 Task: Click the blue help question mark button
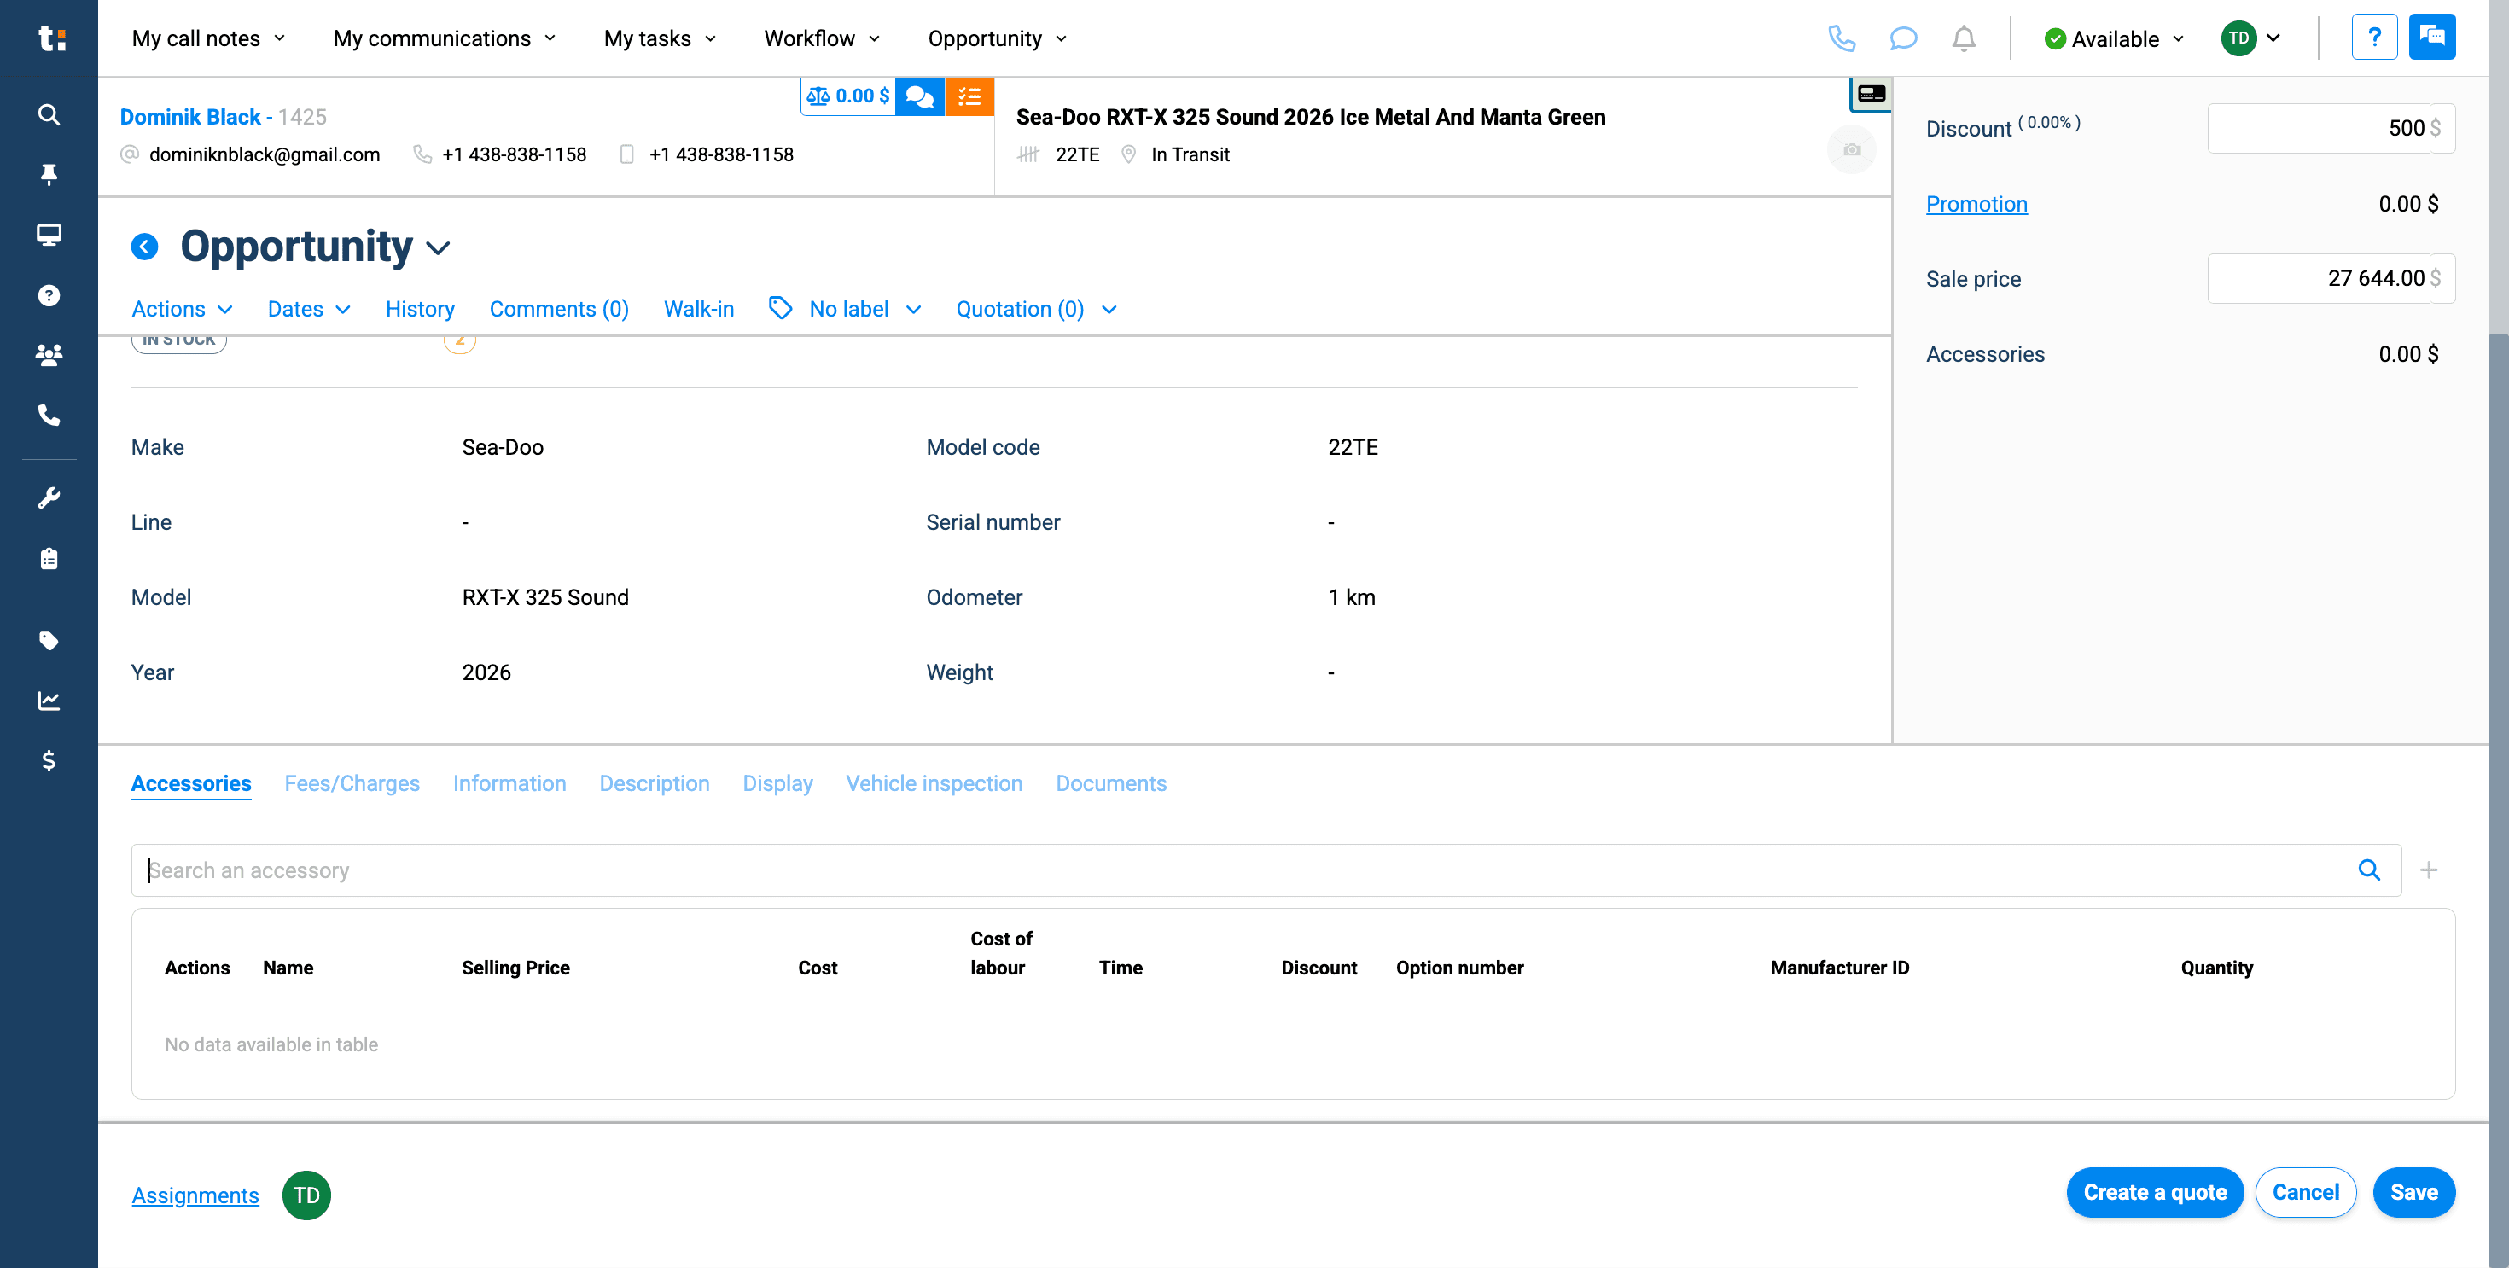click(2373, 37)
